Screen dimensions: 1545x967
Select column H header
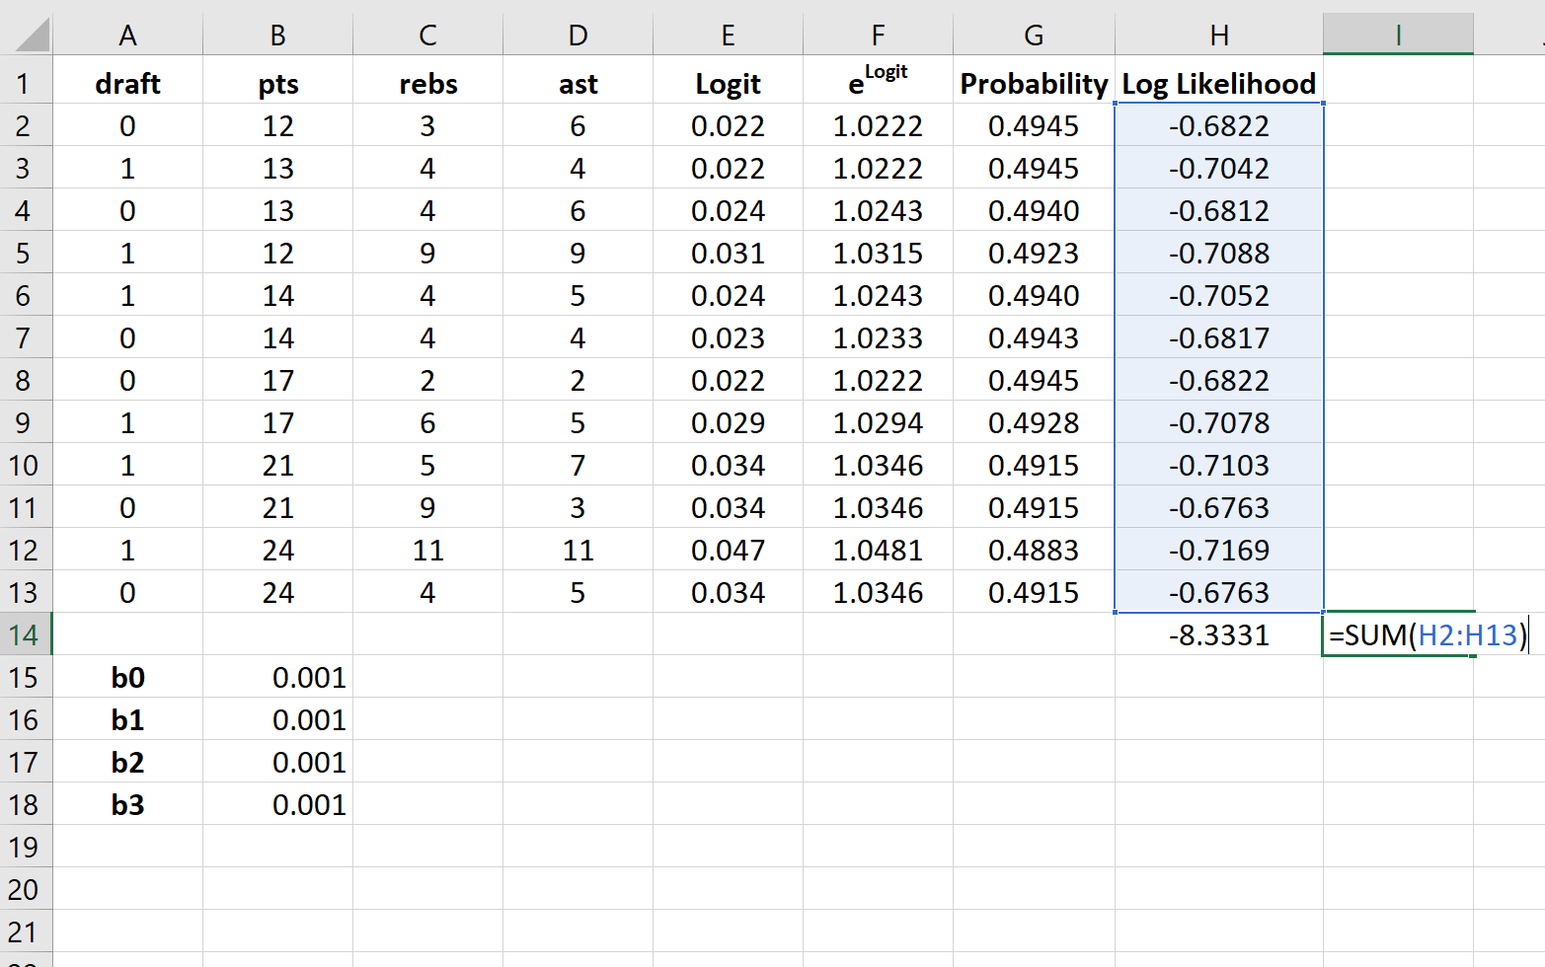click(x=1218, y=36)
